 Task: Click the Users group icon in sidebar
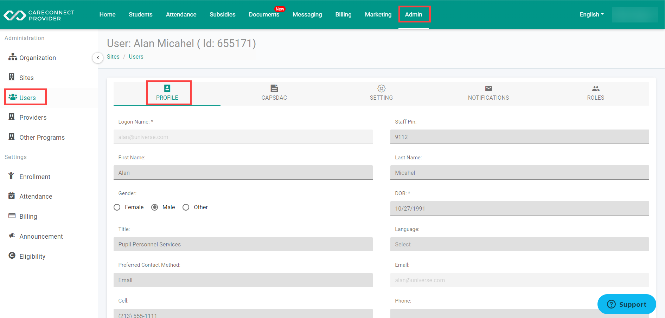click(13, 97)
